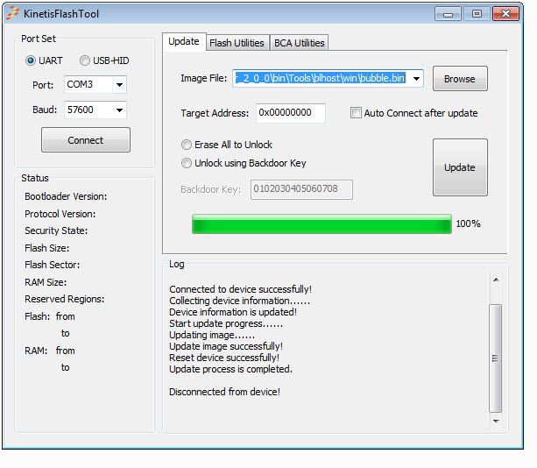
Task: Click the Target Address input field
Action: click(291, 113)
